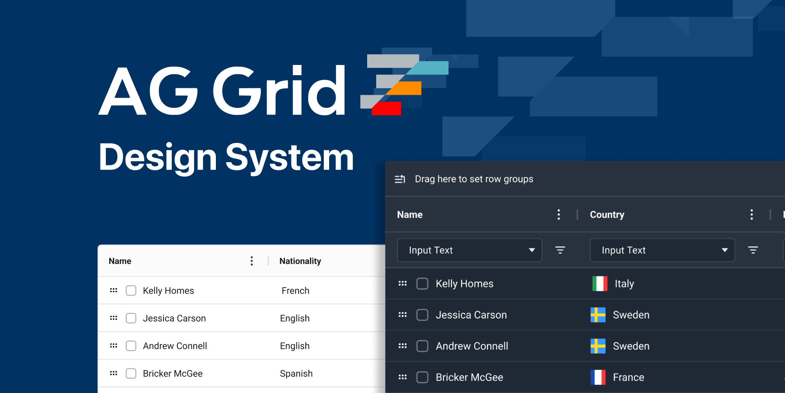This screenshot has width=785, height=393.
Task: Tick the checkbox next to Bricker McGee
Action: click(x=422, y=377)
